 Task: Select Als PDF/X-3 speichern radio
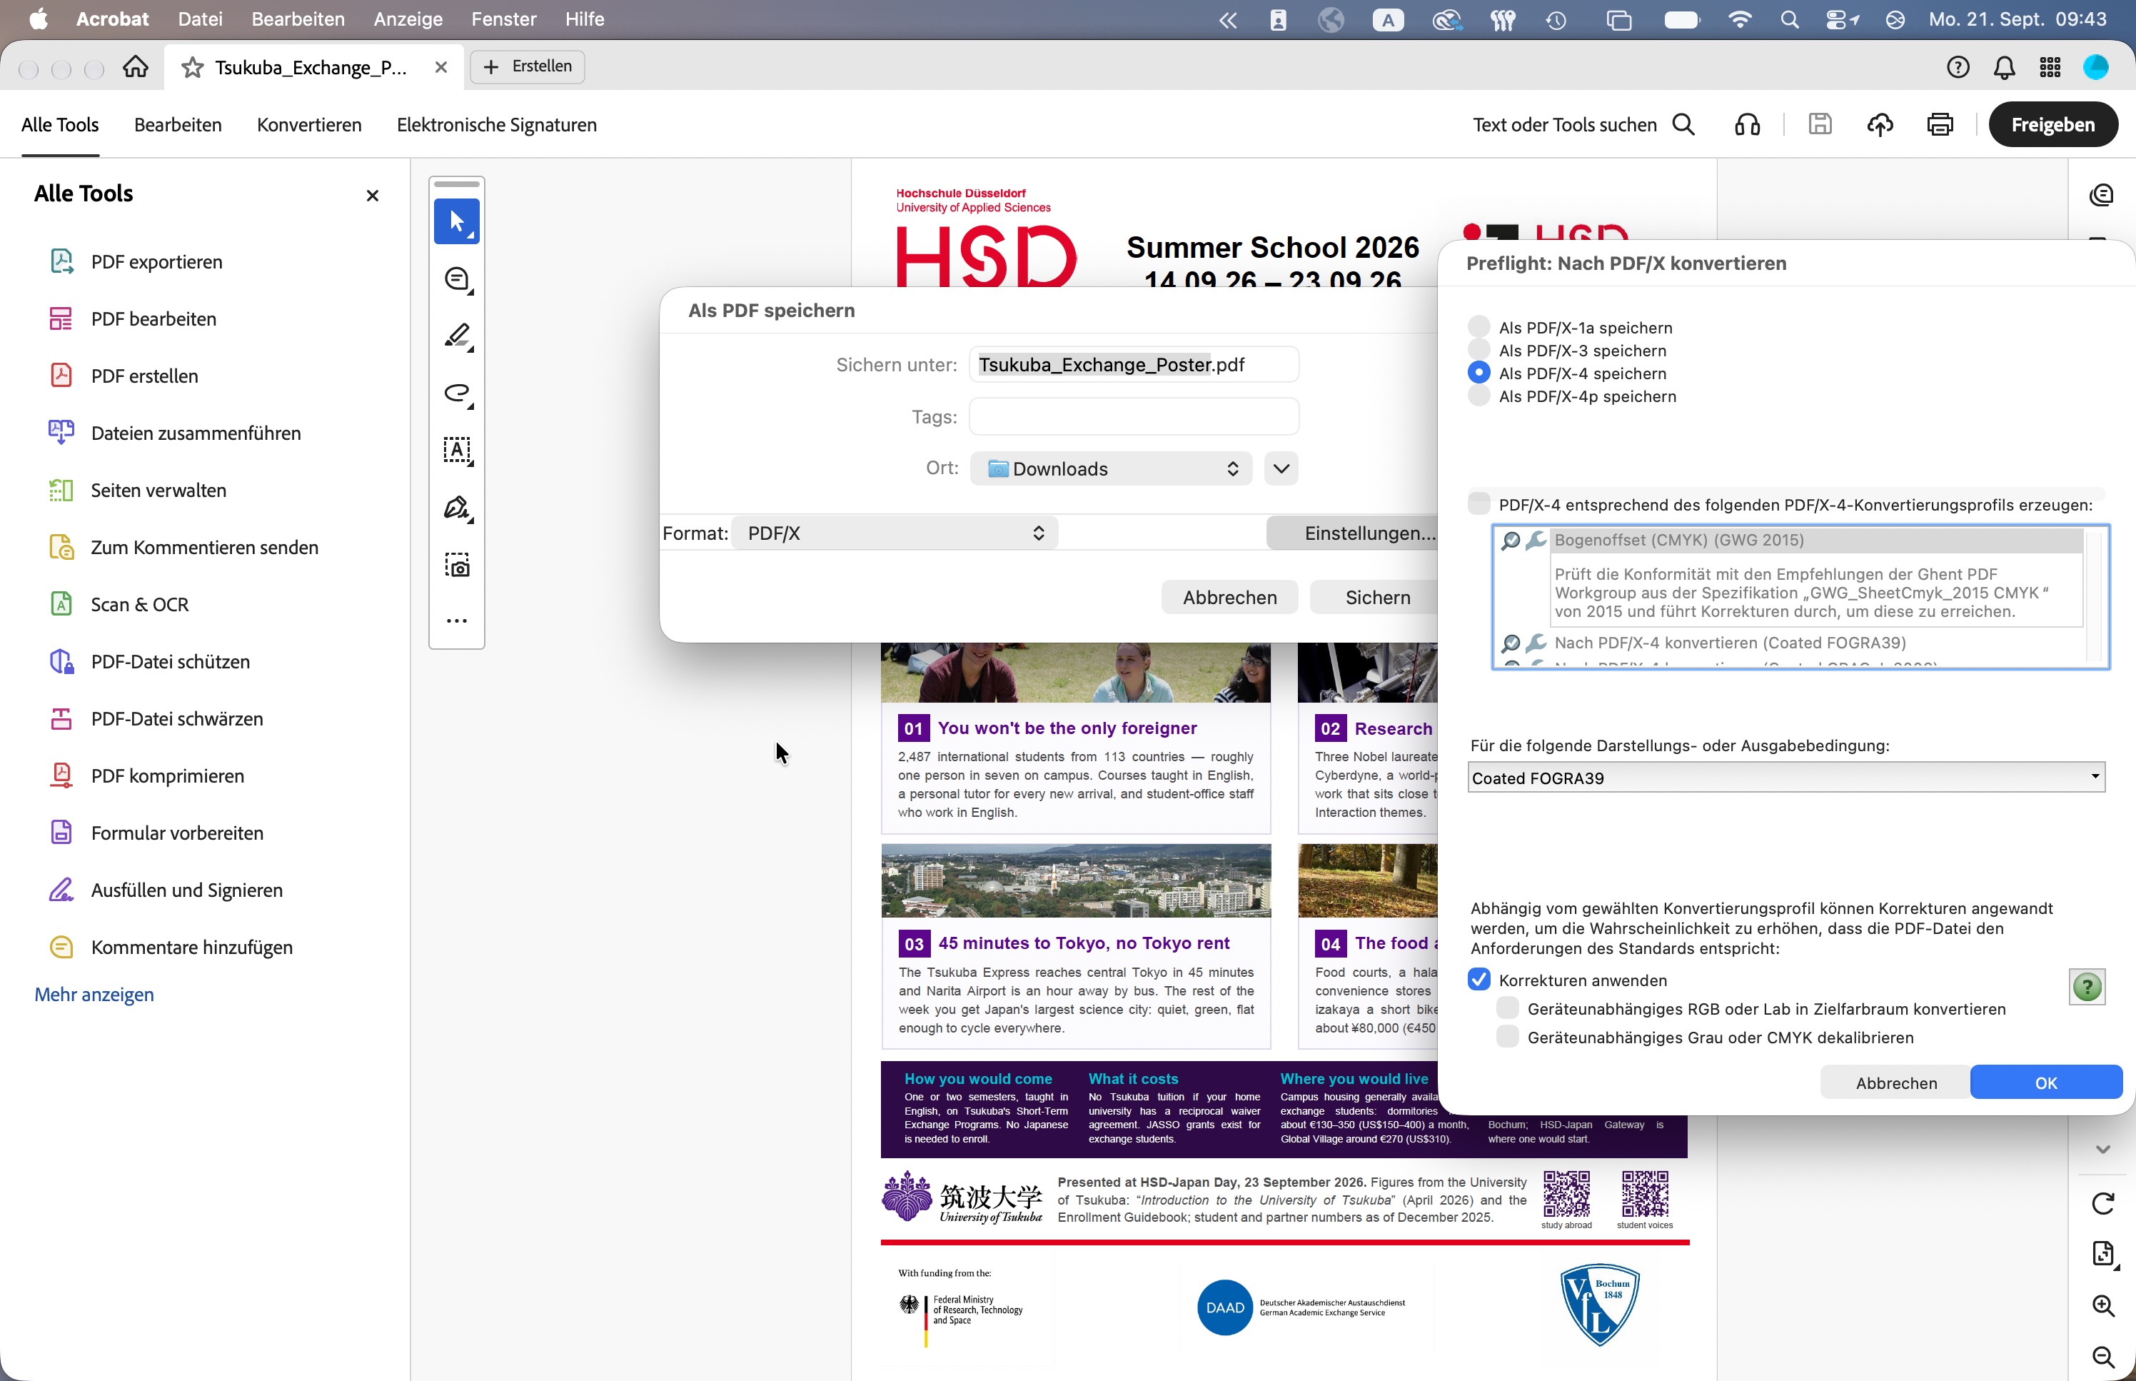[x=1479, y=350]
